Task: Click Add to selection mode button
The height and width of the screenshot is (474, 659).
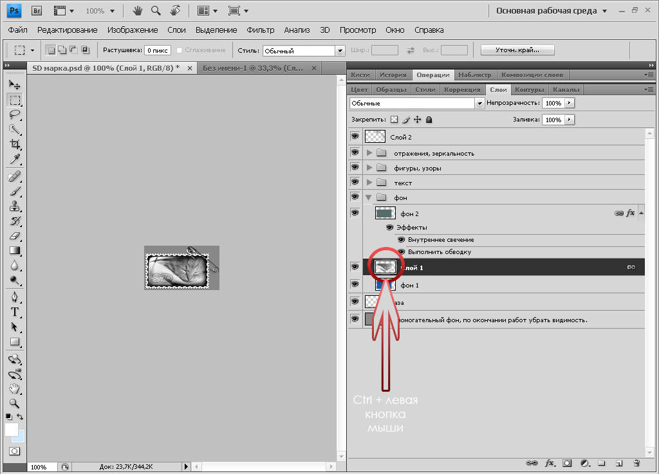Action: point(62,50)
